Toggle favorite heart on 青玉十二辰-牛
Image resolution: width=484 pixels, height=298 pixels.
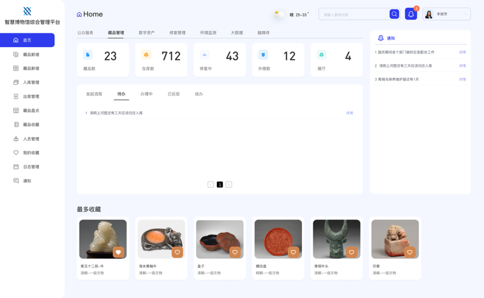click(118, 252)
